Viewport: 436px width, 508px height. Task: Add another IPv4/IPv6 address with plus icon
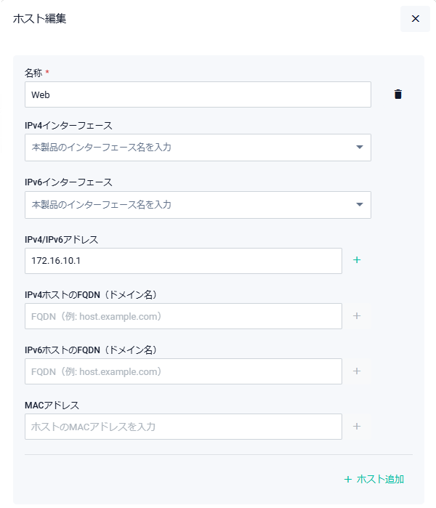[357, 260]
